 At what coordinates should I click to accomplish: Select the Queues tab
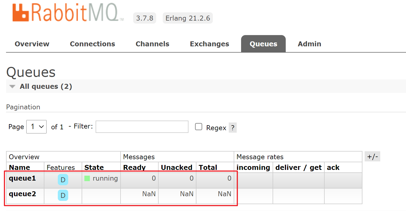263,44
